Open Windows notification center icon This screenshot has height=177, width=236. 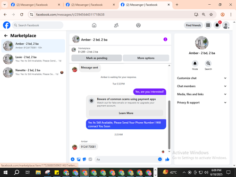(228, 172)
